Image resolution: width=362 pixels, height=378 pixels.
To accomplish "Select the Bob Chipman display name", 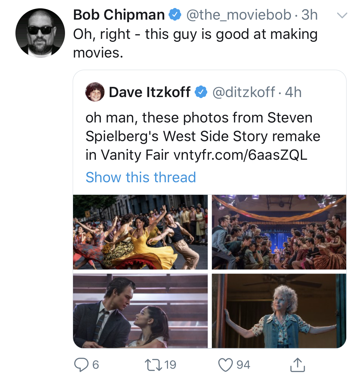I will 119,15.
